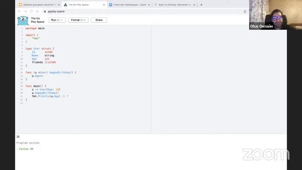This screenshot has width=302, height=170.
Task: Click the fmt.Println(u.Age) line
Action: point(50,96)
